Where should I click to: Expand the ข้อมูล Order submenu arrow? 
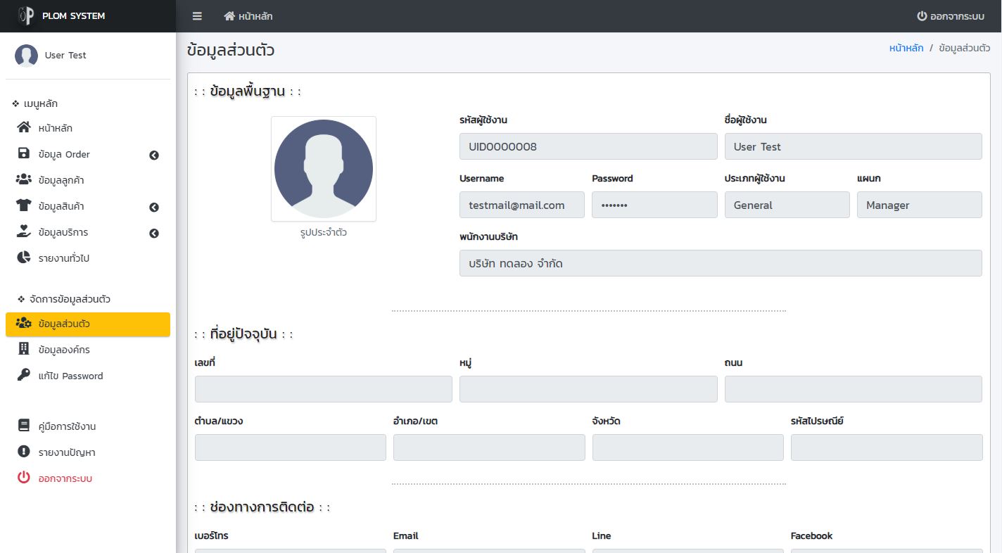[x=154, y=155]
